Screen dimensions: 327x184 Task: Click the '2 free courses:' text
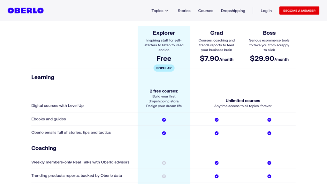tap(164, 91)
